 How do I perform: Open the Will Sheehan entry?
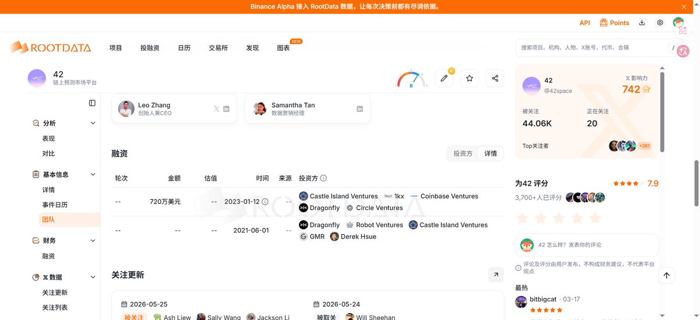[371, 317]
